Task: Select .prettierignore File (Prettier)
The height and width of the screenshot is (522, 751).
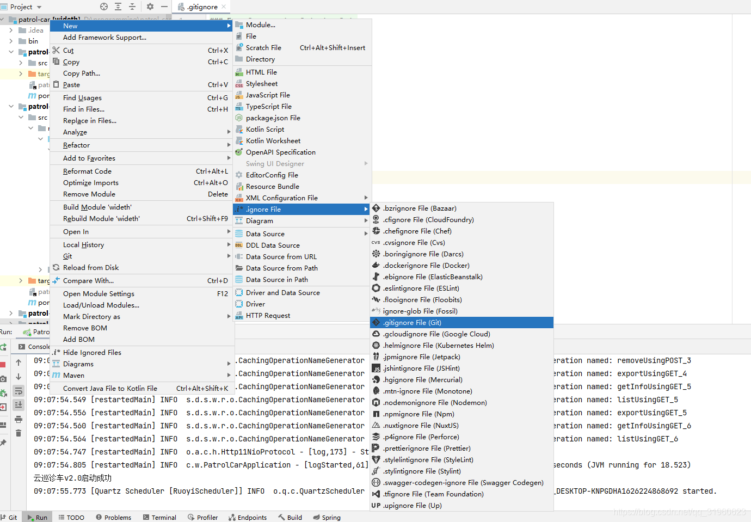Action: click(461, 449)
